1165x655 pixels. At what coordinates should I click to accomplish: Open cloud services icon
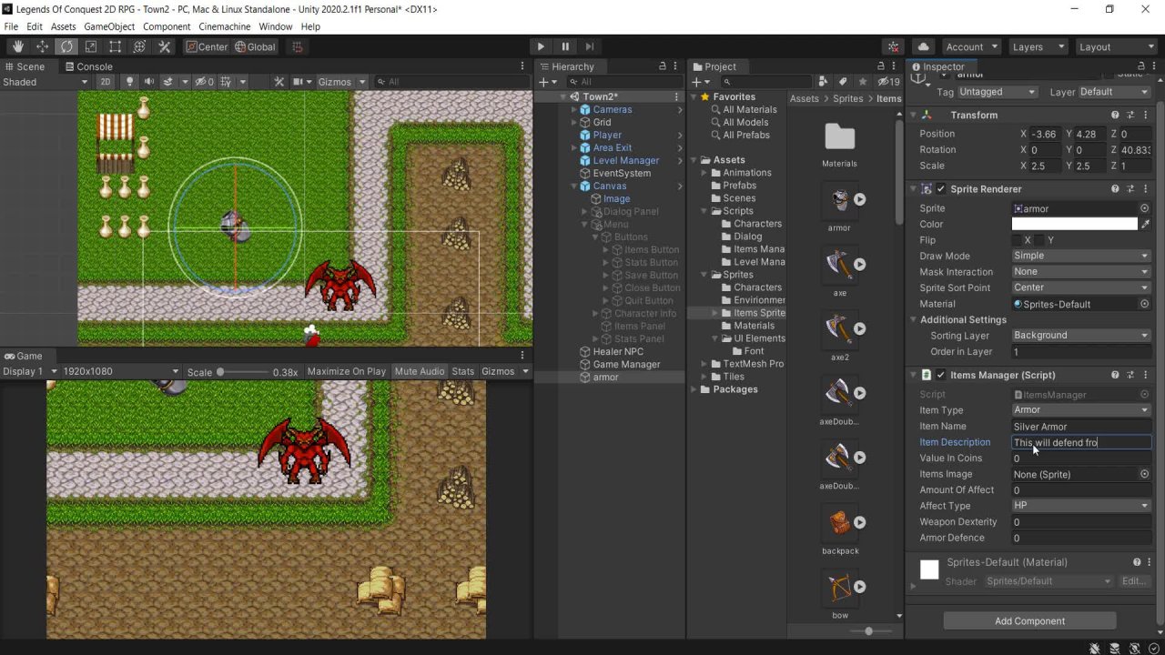point(924,46)
